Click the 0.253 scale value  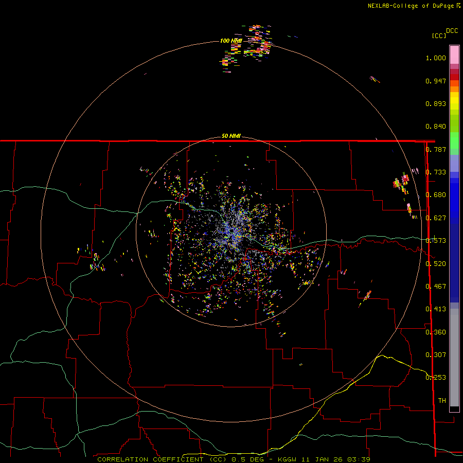coord(436,378)
